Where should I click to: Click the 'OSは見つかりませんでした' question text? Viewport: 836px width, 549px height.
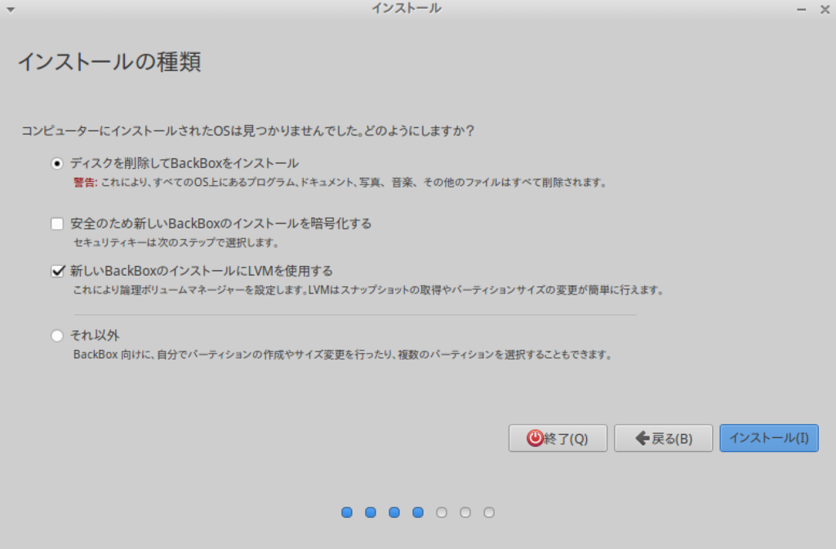(248, 131)
